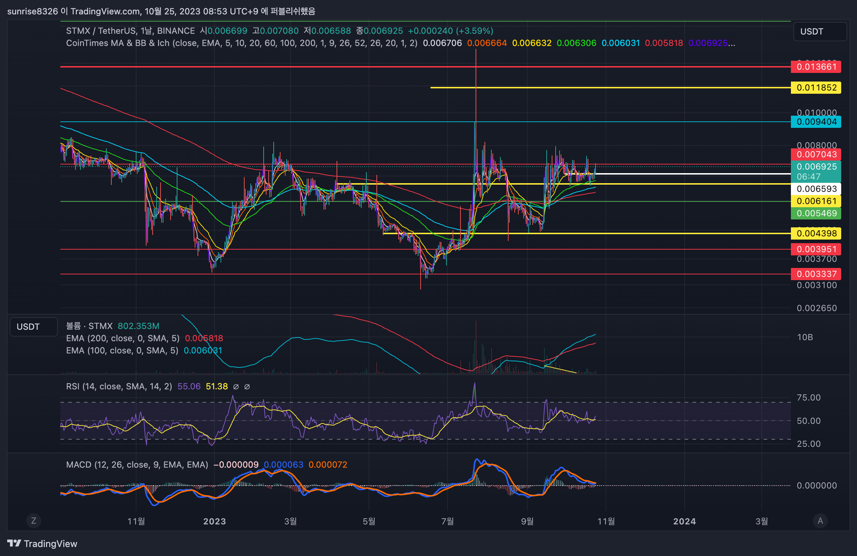Viewport: 857px width, 556px height.
Task: Click the MACD (12, 26, close, 9, EMA, EMA) legend
Action: click(137, 464)
